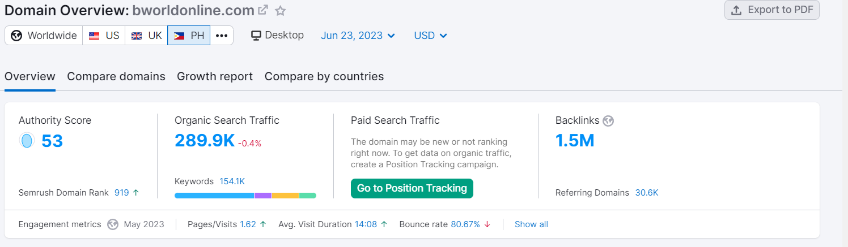This screenshot has height=247, width=848.
Task: Open the Growth report tab
Action: pos(215,76)
